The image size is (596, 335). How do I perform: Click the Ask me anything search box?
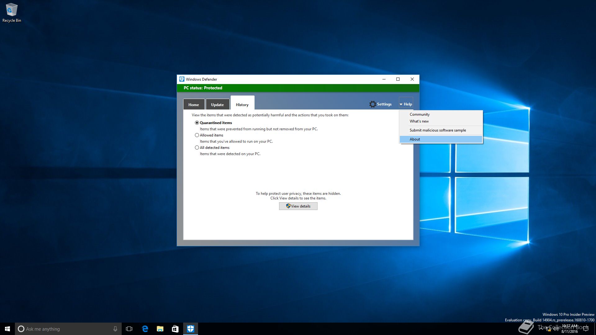coord(68,329)
